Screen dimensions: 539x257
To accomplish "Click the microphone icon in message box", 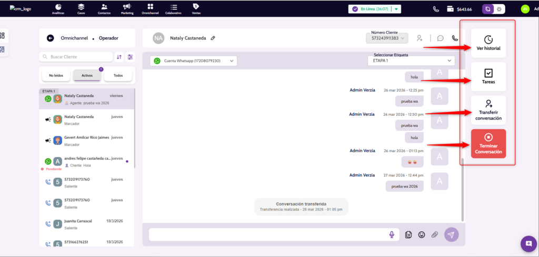I will click(392, 235).
